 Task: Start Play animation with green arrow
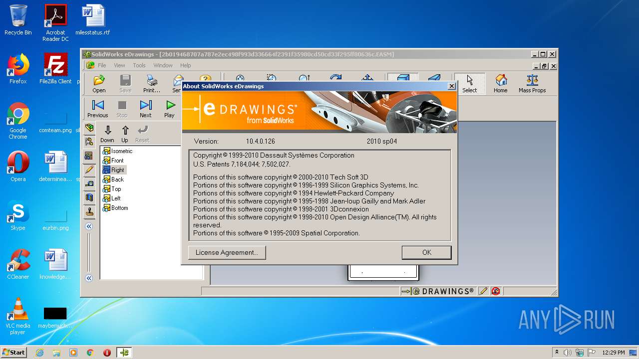pos(170,109)
